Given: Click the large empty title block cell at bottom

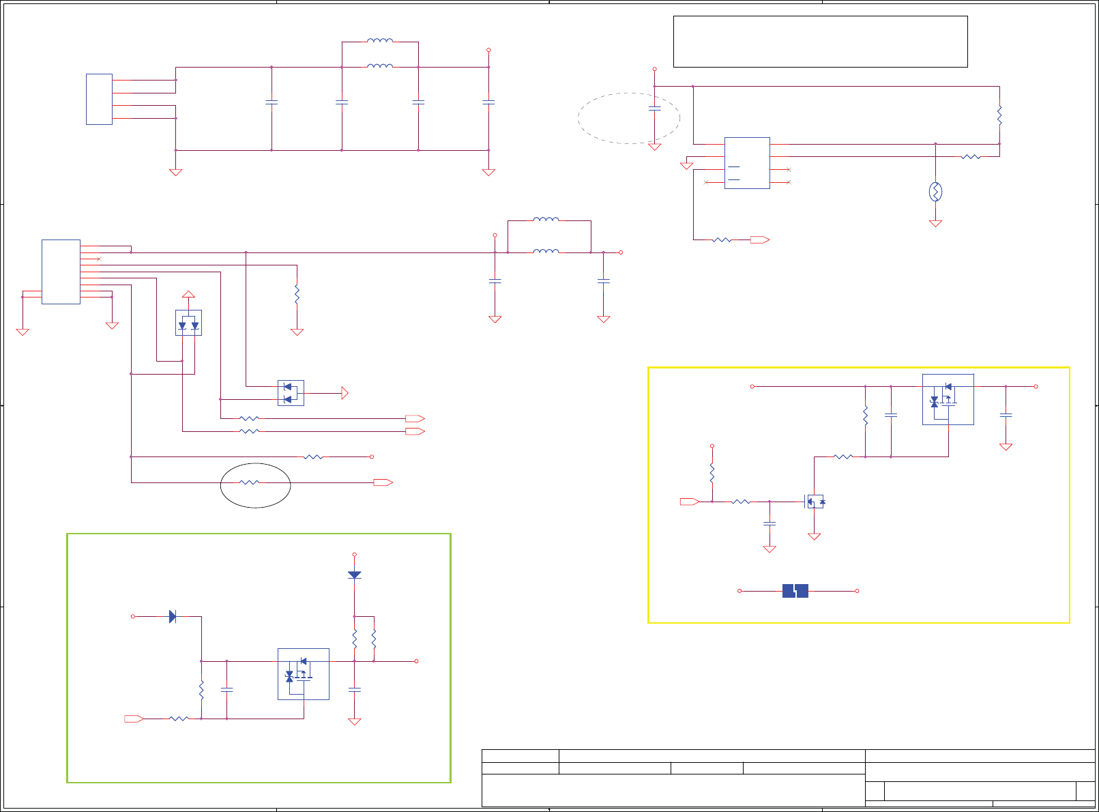Looking at the screenshot, I should tap(673, 790).
